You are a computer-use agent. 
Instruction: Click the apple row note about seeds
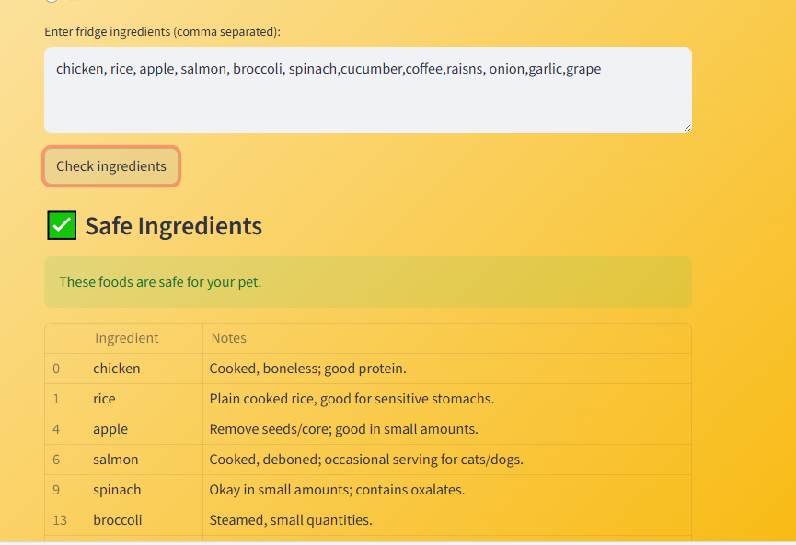[x=343, y=428]
